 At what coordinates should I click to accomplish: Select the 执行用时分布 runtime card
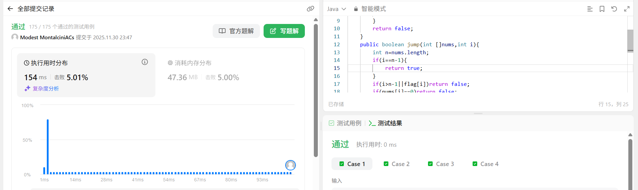click(x=86, y=75)
